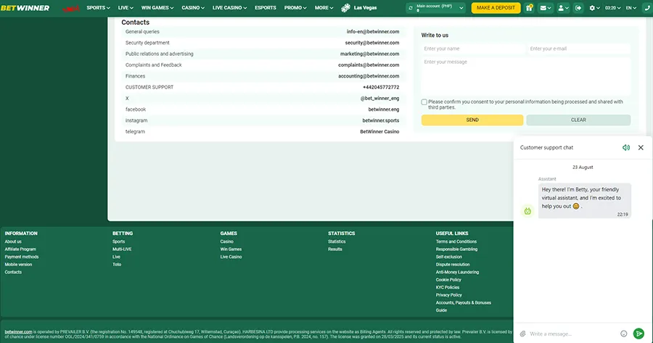Click the log out icon
Viewport: 653px width, 343px height.
[578, 8]
